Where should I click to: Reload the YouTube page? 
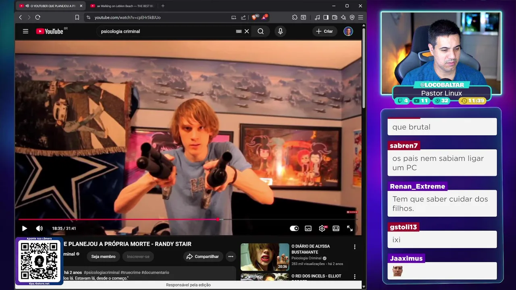[37, 17]
